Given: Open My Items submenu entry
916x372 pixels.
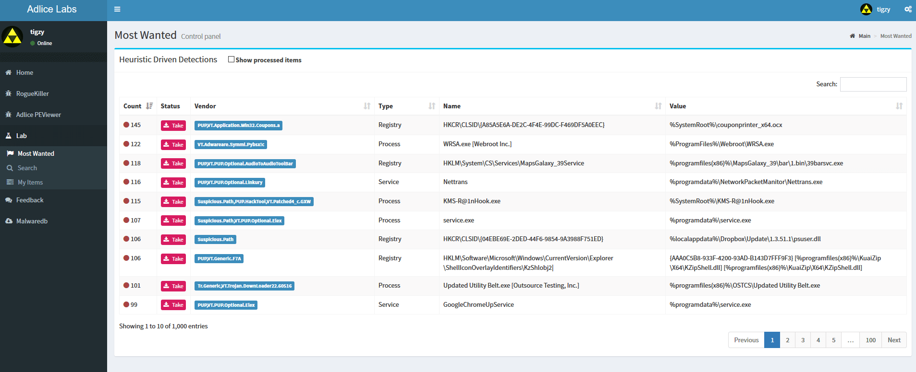Looking at the screenshot, I should [30, 182].
